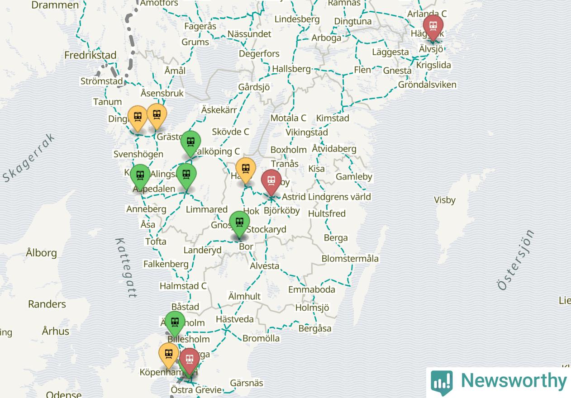Open the green train marker above Limmared

coord(186,175)
